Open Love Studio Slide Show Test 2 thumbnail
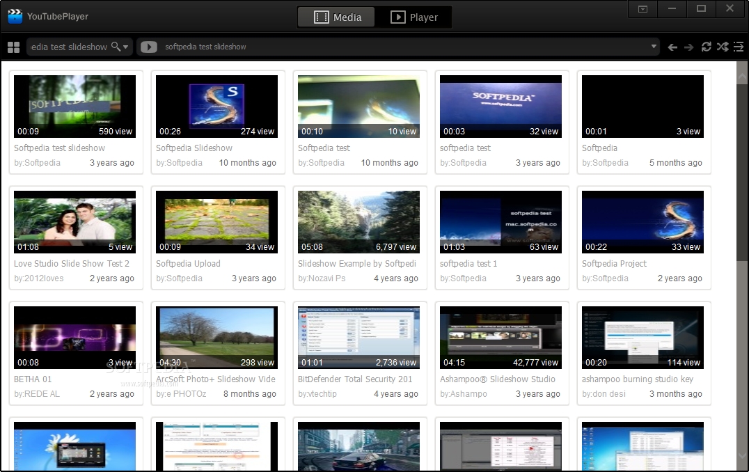Image resolution: width=749 pixels, height=472 pixels. click(x=74, y=221)
